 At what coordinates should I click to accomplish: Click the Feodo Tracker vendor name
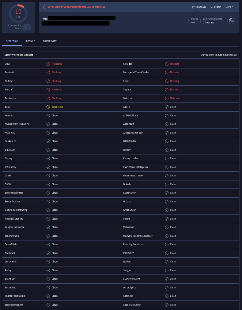(12, 201)
